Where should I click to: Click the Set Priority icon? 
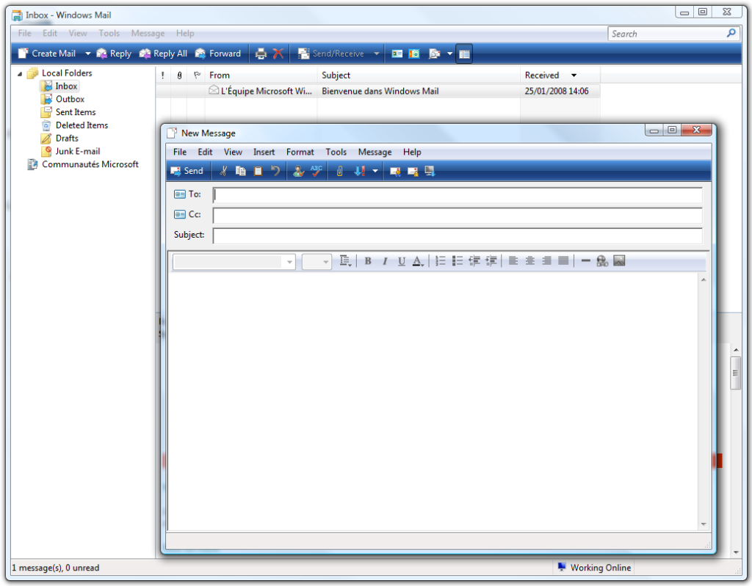tap(360, 171)
